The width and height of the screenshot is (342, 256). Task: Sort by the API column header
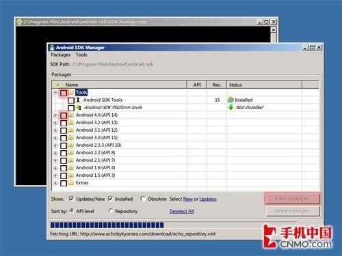(x=197, y=85)
